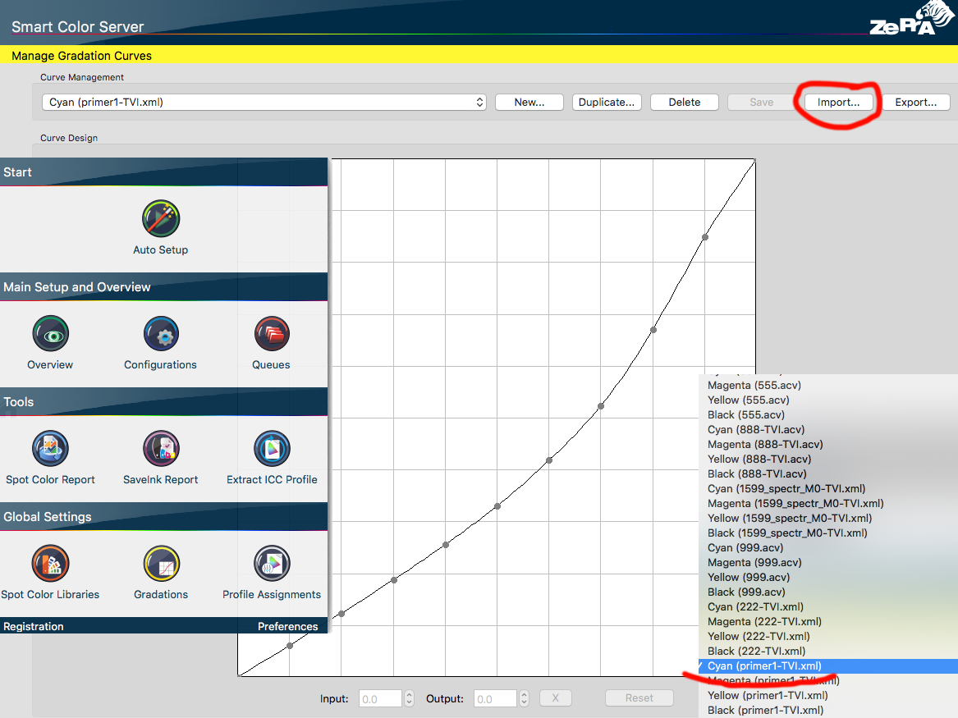The image size is (958, 718).
Task: Click the Input value stepper arrows
Action: point(410,697)
